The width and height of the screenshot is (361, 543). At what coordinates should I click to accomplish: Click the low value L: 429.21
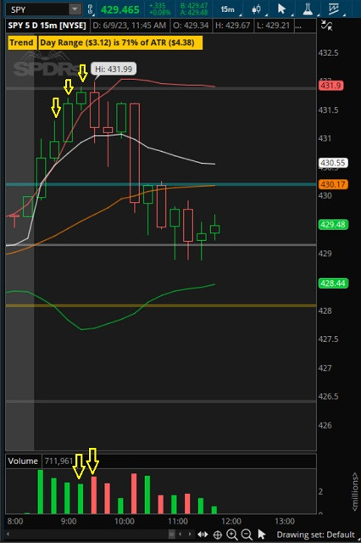click(273, 25)
